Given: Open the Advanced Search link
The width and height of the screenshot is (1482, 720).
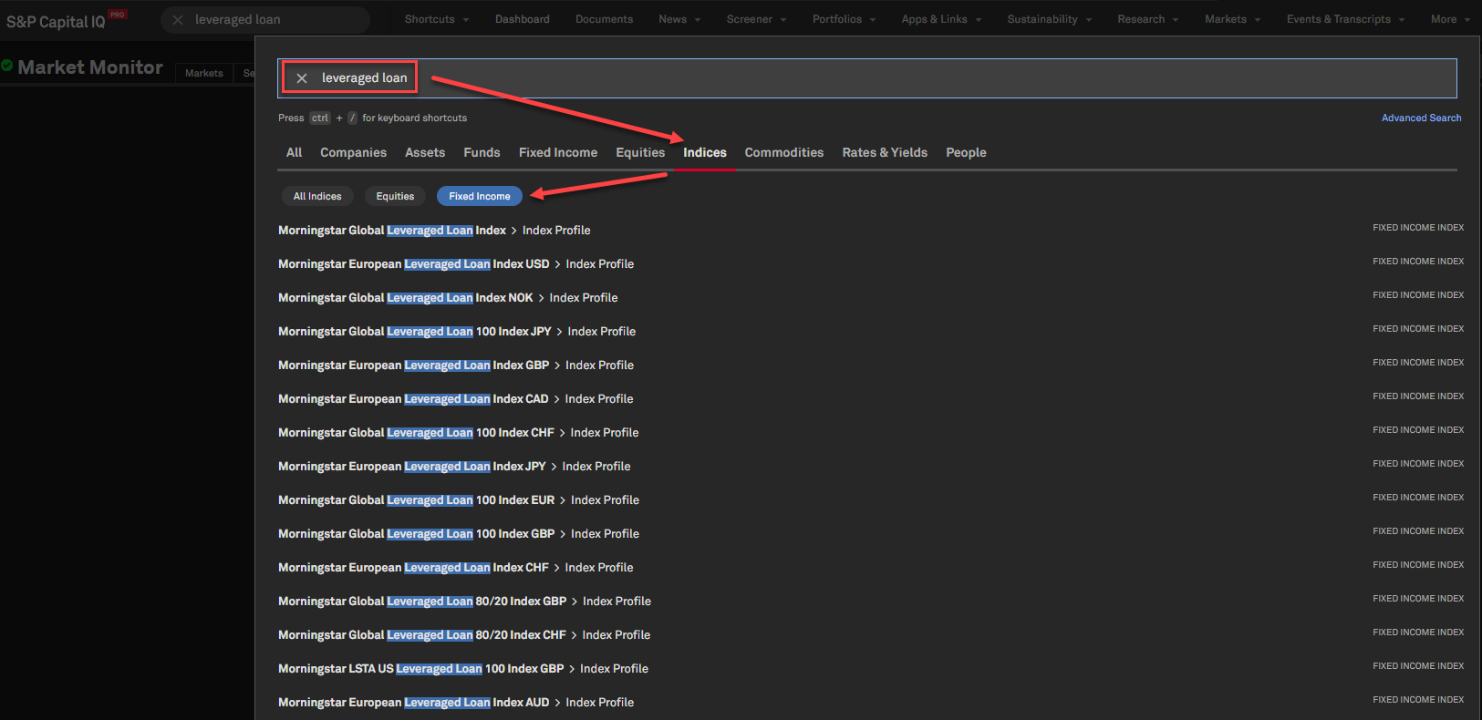Looking at the screenshot, I should (x=1421, y=118).
